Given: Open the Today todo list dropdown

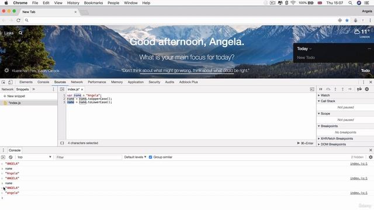Looking at the screenshot, I should tap(304, 49).
